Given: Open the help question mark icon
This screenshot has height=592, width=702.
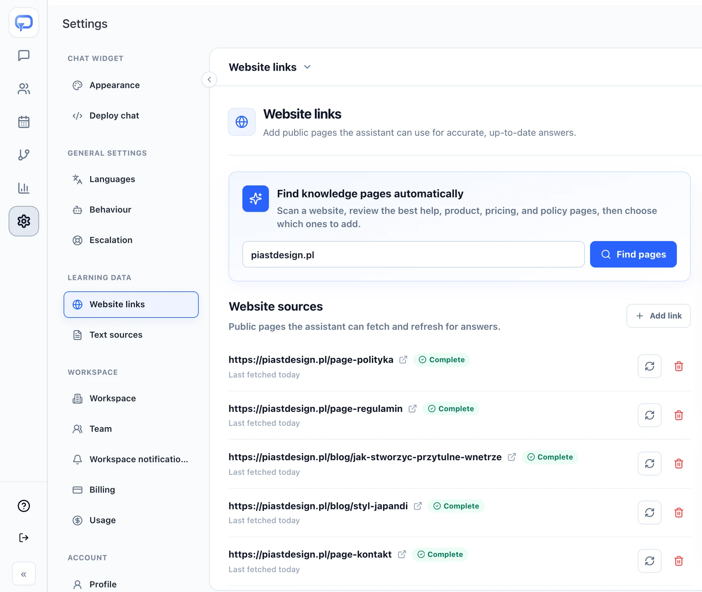Looking at the screenshot, I should pos(24,506).
